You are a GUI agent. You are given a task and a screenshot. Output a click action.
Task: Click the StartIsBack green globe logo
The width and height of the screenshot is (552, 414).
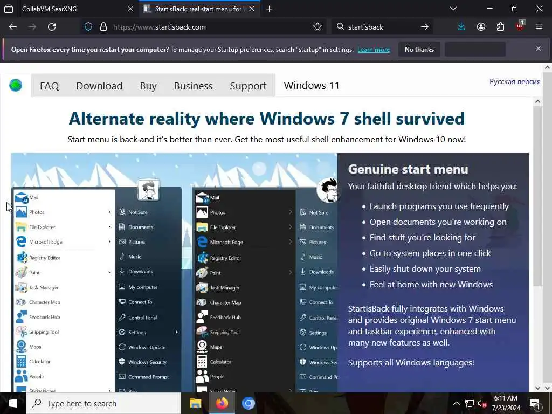16,85
